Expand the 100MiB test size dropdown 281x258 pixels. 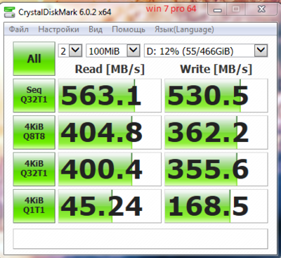[113, 51]
